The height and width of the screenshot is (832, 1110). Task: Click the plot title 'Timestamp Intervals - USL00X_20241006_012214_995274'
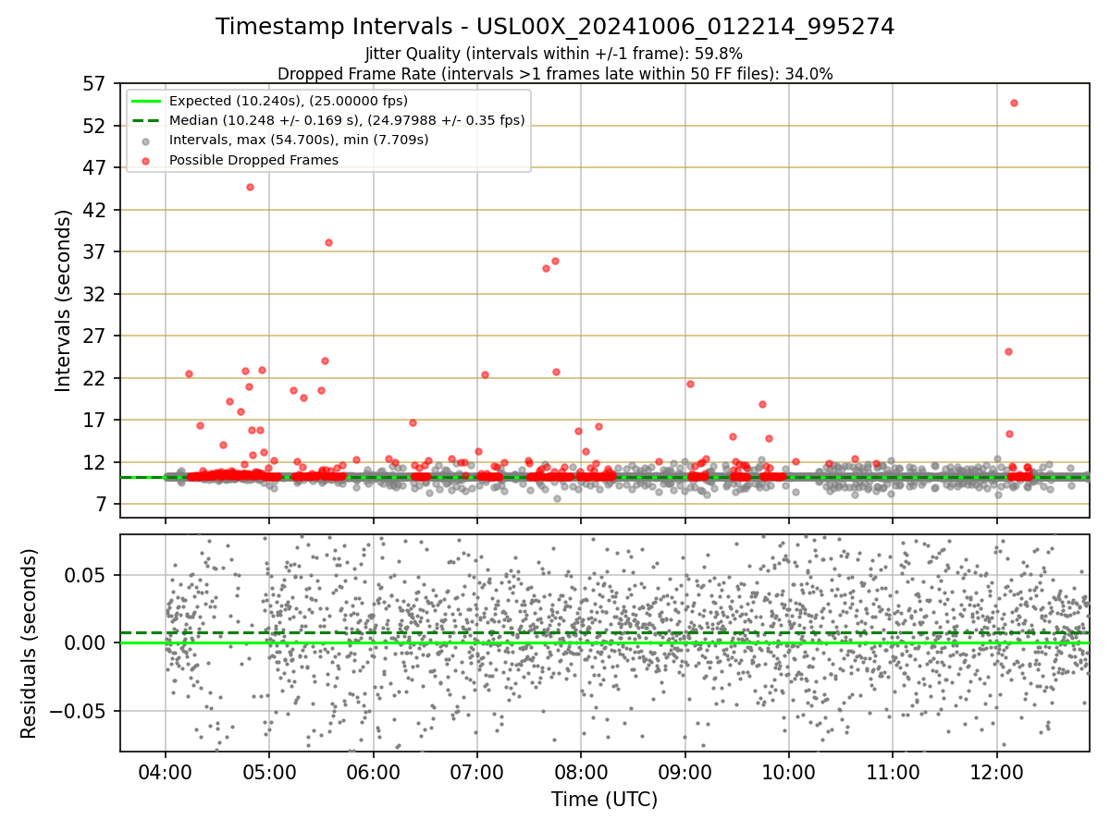555,27
